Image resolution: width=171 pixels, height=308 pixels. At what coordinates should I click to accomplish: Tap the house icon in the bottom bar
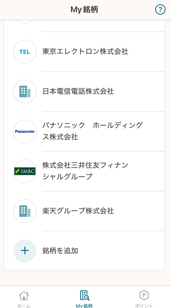point(24,296)
